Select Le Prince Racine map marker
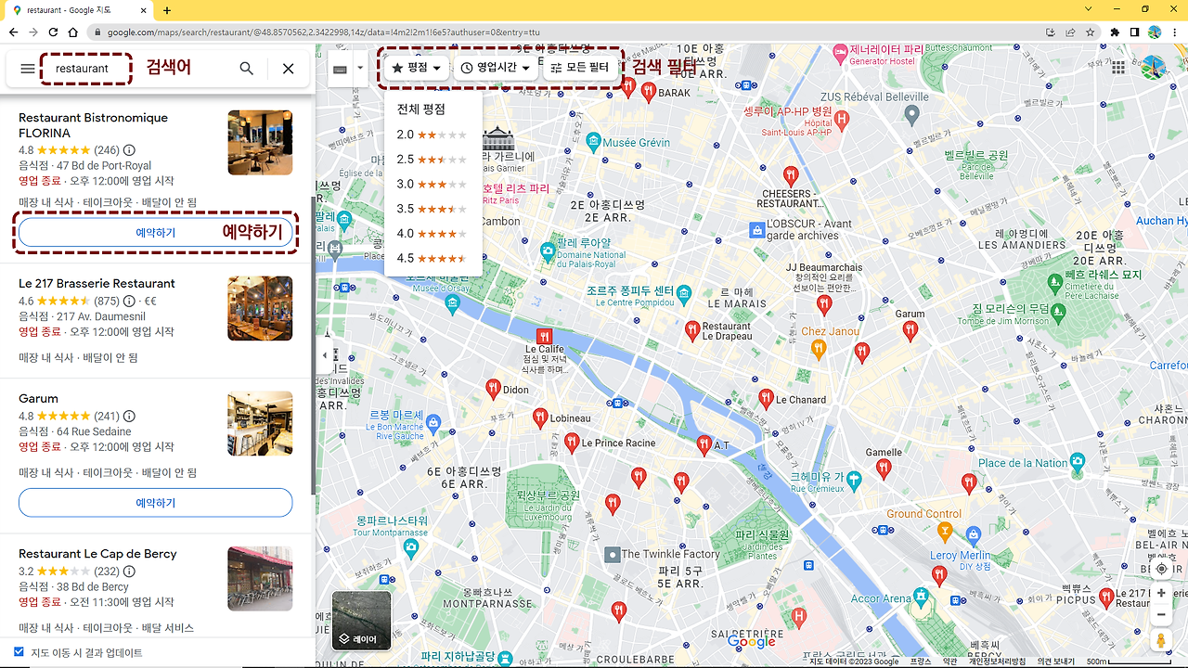Screen dimensions: 1188x668 572,442
